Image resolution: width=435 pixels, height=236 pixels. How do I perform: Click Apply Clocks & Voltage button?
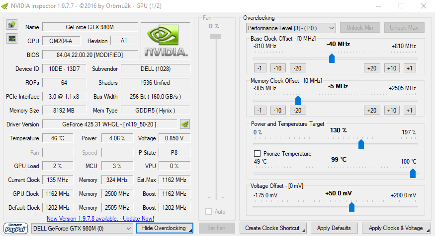coord(396,228)
